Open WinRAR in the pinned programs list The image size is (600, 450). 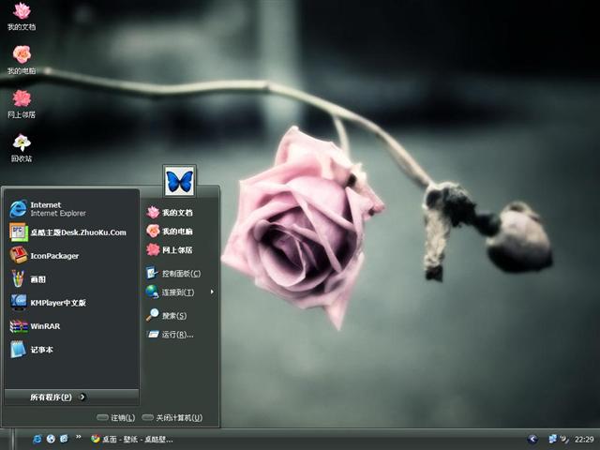(72, 326)
